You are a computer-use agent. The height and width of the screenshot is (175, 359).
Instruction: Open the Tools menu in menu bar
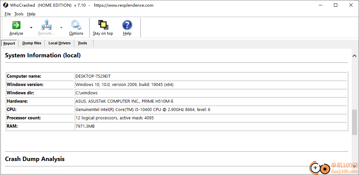point(19,14)
